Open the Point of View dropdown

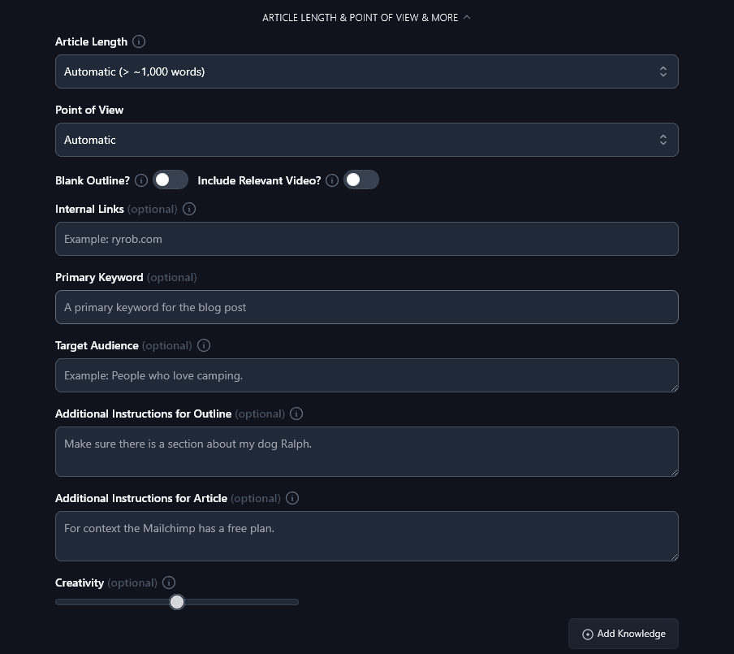click(x=366, y=140)
